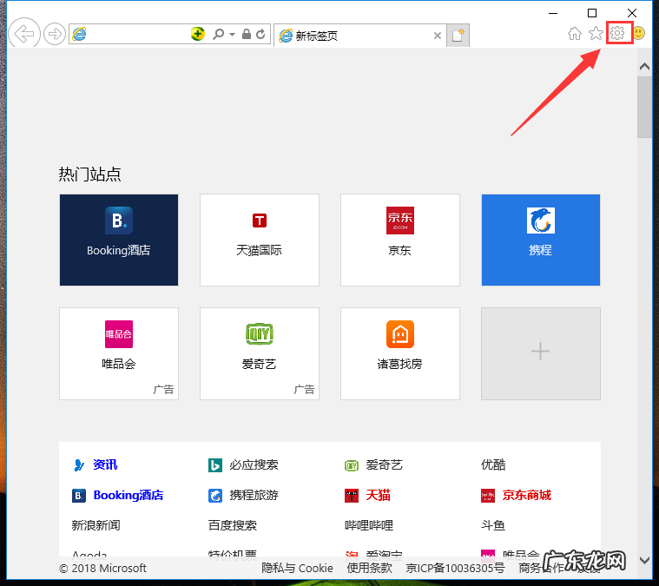
Task: Click the 热门站点 heading text
Action: (90, 174)
